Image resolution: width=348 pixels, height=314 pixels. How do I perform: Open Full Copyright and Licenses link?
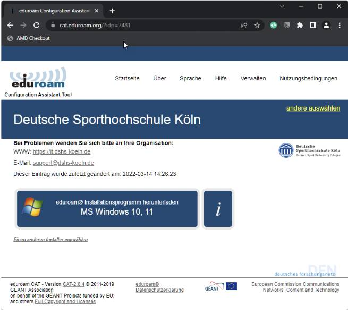(65, 301)
